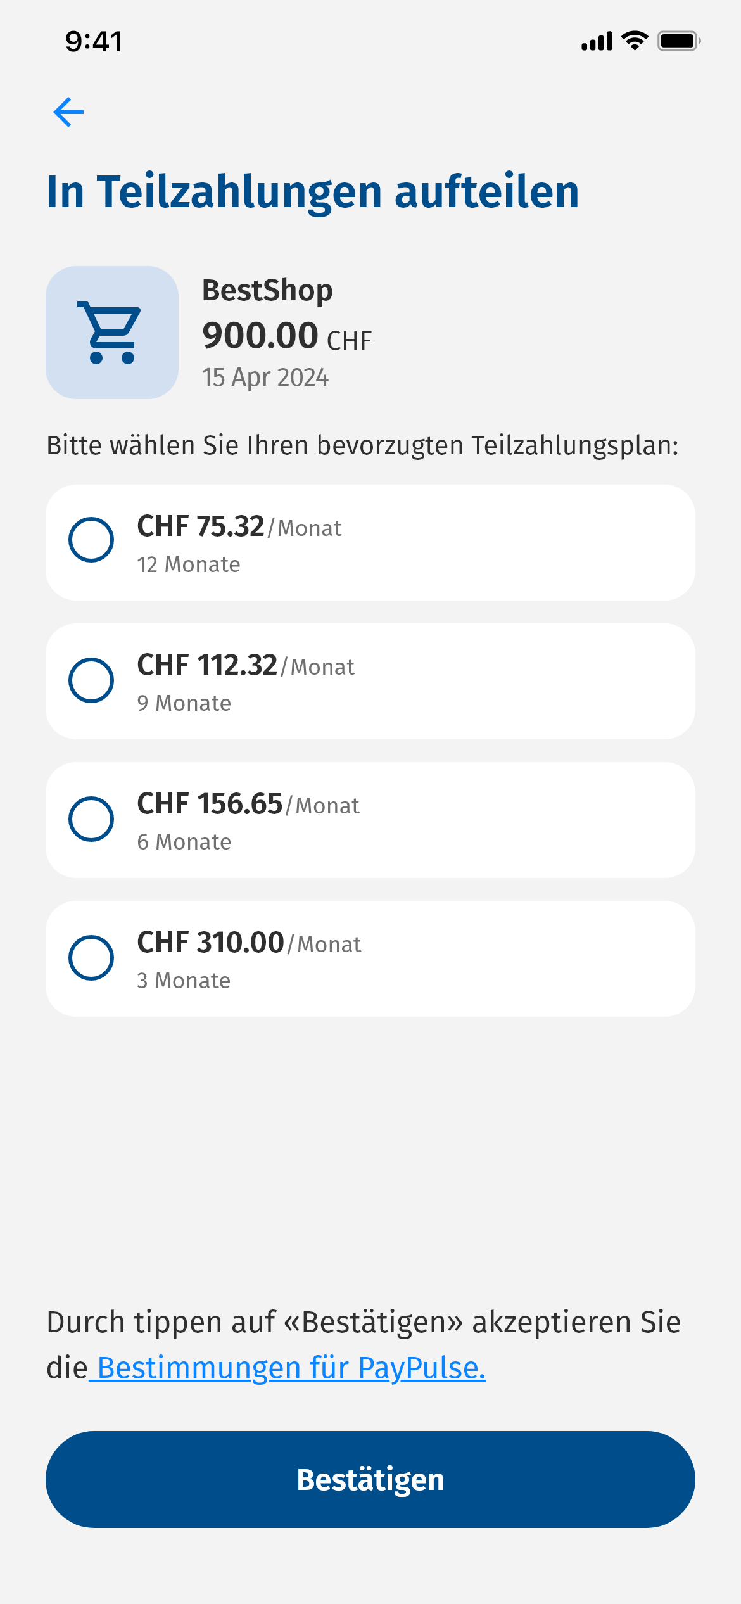This screenshot has width=741, height=1604.
Task: Tap the battery indicator icon
Action: (x=678, y=41)
